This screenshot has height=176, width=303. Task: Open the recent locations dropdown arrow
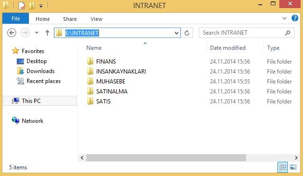[x=37, y=33]
